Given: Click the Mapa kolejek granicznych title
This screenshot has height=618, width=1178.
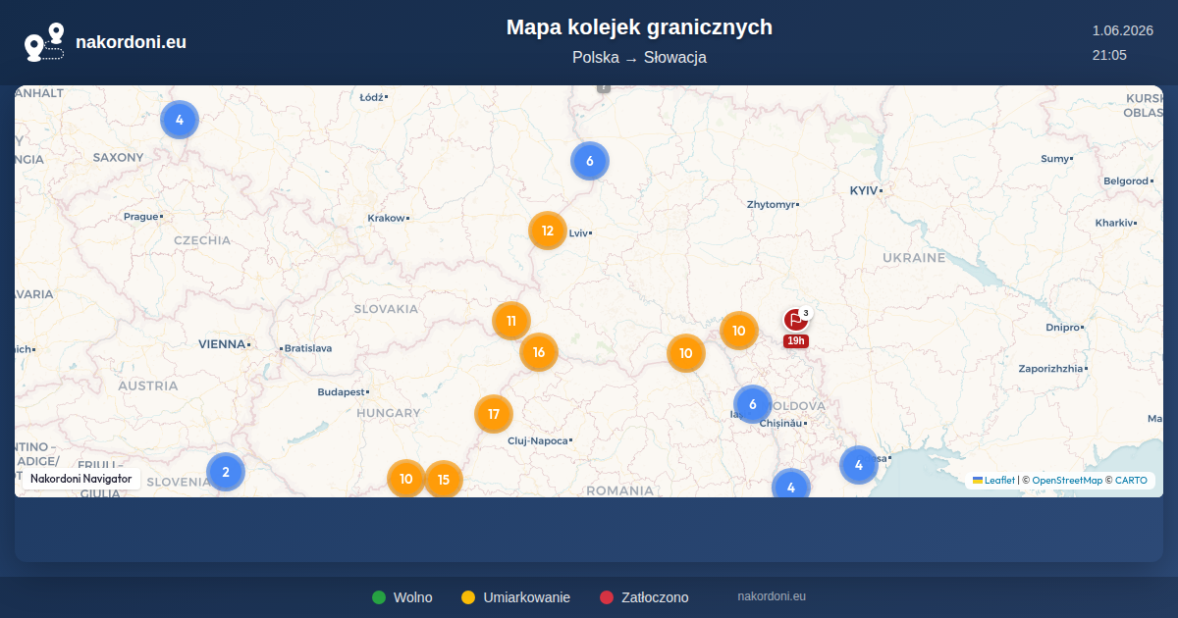Looking at the screenshot, I should tap(639, 27).
